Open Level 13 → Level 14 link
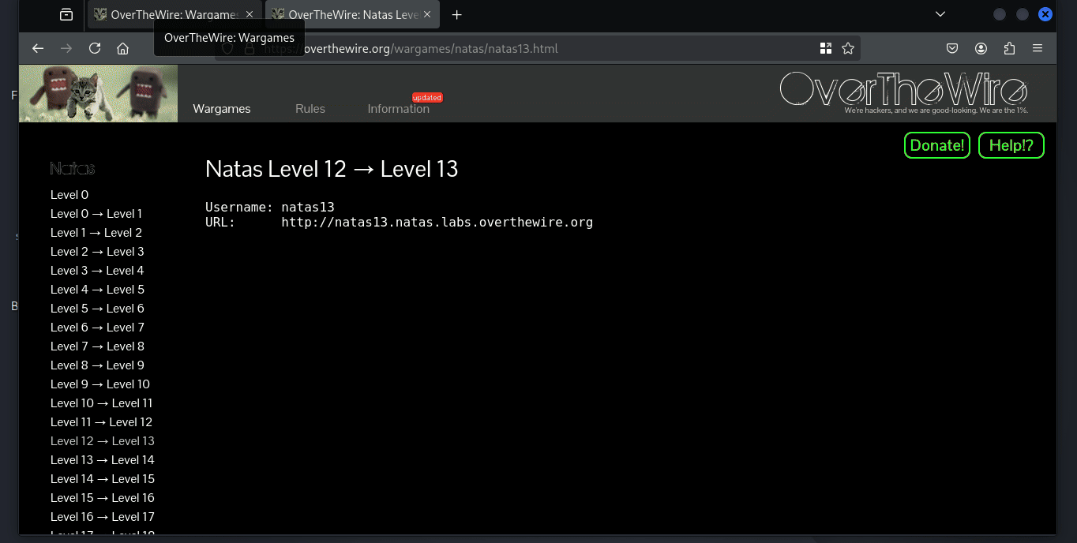The image size is (1077, 543). [x=103, y=460]
